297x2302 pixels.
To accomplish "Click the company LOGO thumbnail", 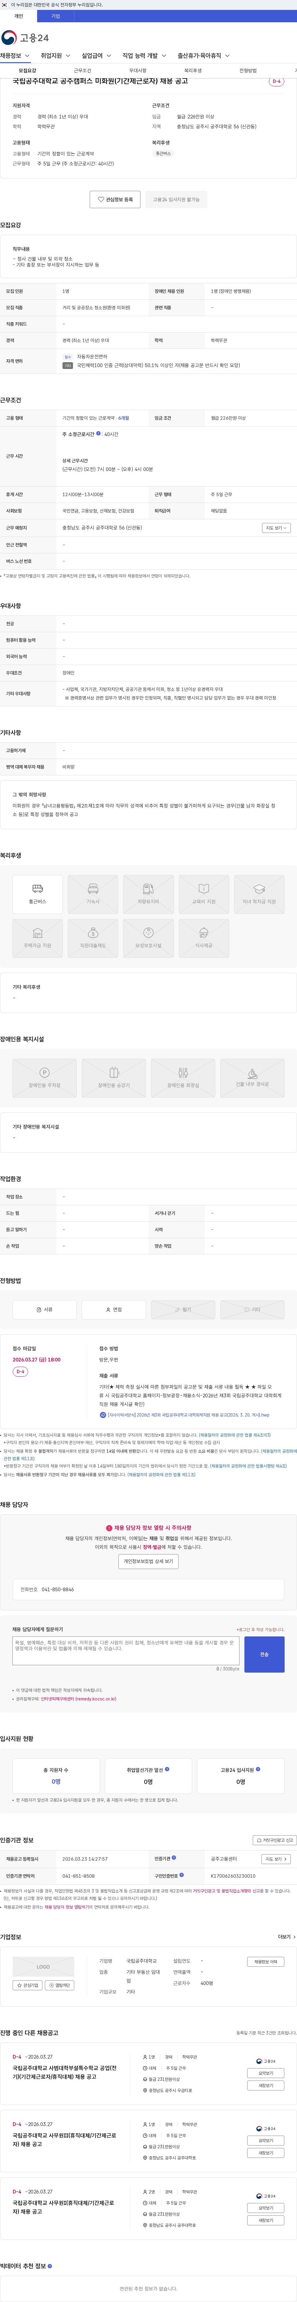I will (43, 1966).
